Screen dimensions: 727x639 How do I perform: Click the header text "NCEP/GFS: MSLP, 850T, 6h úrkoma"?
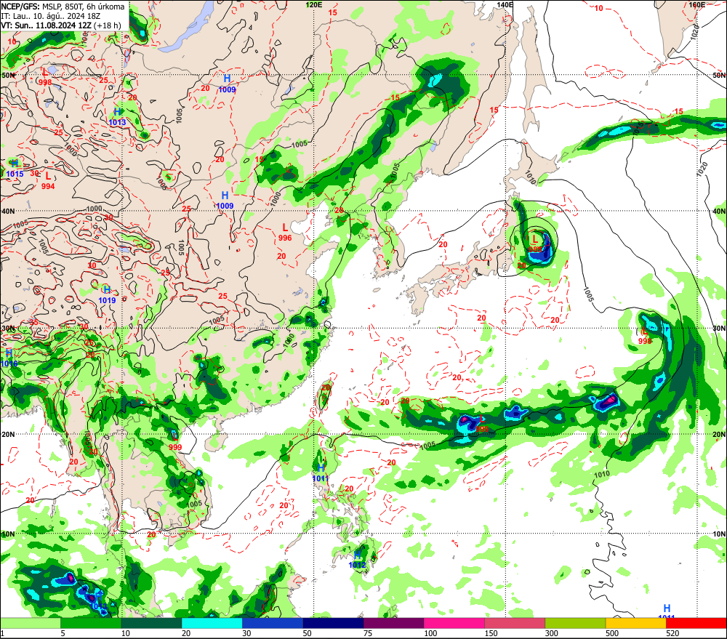(63, 7)
